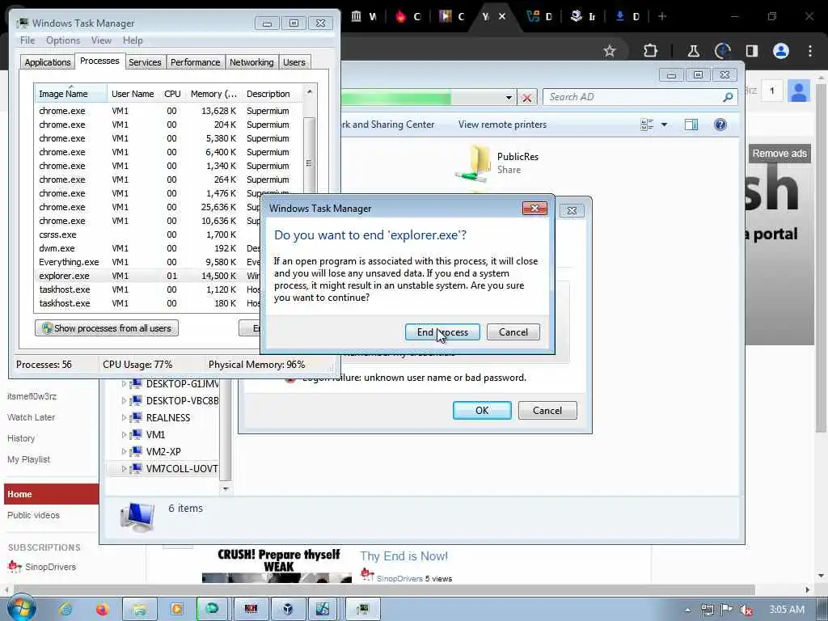Select the Everything.exe process row
This screenshot has width=828, height=621.
point(150,262)
